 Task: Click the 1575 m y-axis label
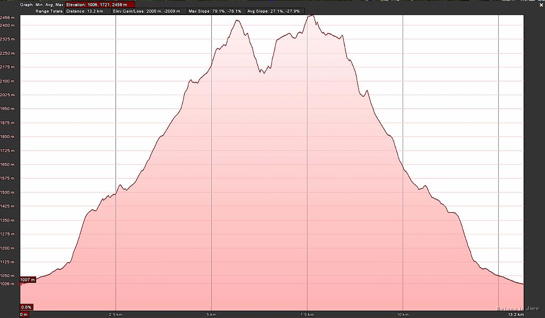[7, 178]
